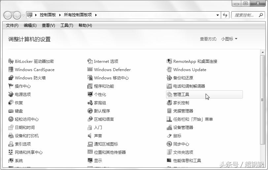Screen dimensions: 268x170
Task: Open the 显示 link
Action: [x=98, y=161]
